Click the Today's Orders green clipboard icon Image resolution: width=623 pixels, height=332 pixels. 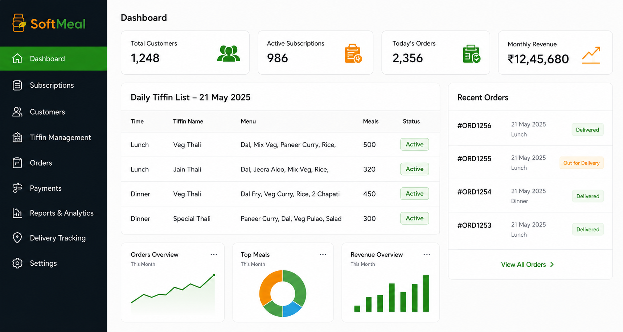(x=472, y=54)
